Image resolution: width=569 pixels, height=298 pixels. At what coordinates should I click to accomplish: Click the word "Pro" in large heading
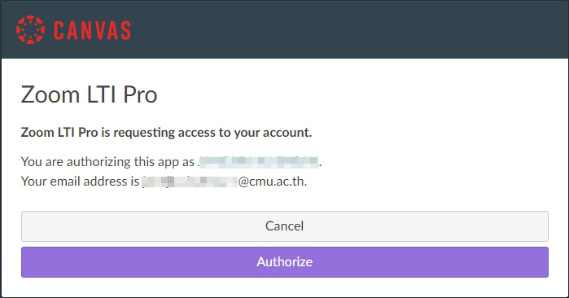point(140,96)
